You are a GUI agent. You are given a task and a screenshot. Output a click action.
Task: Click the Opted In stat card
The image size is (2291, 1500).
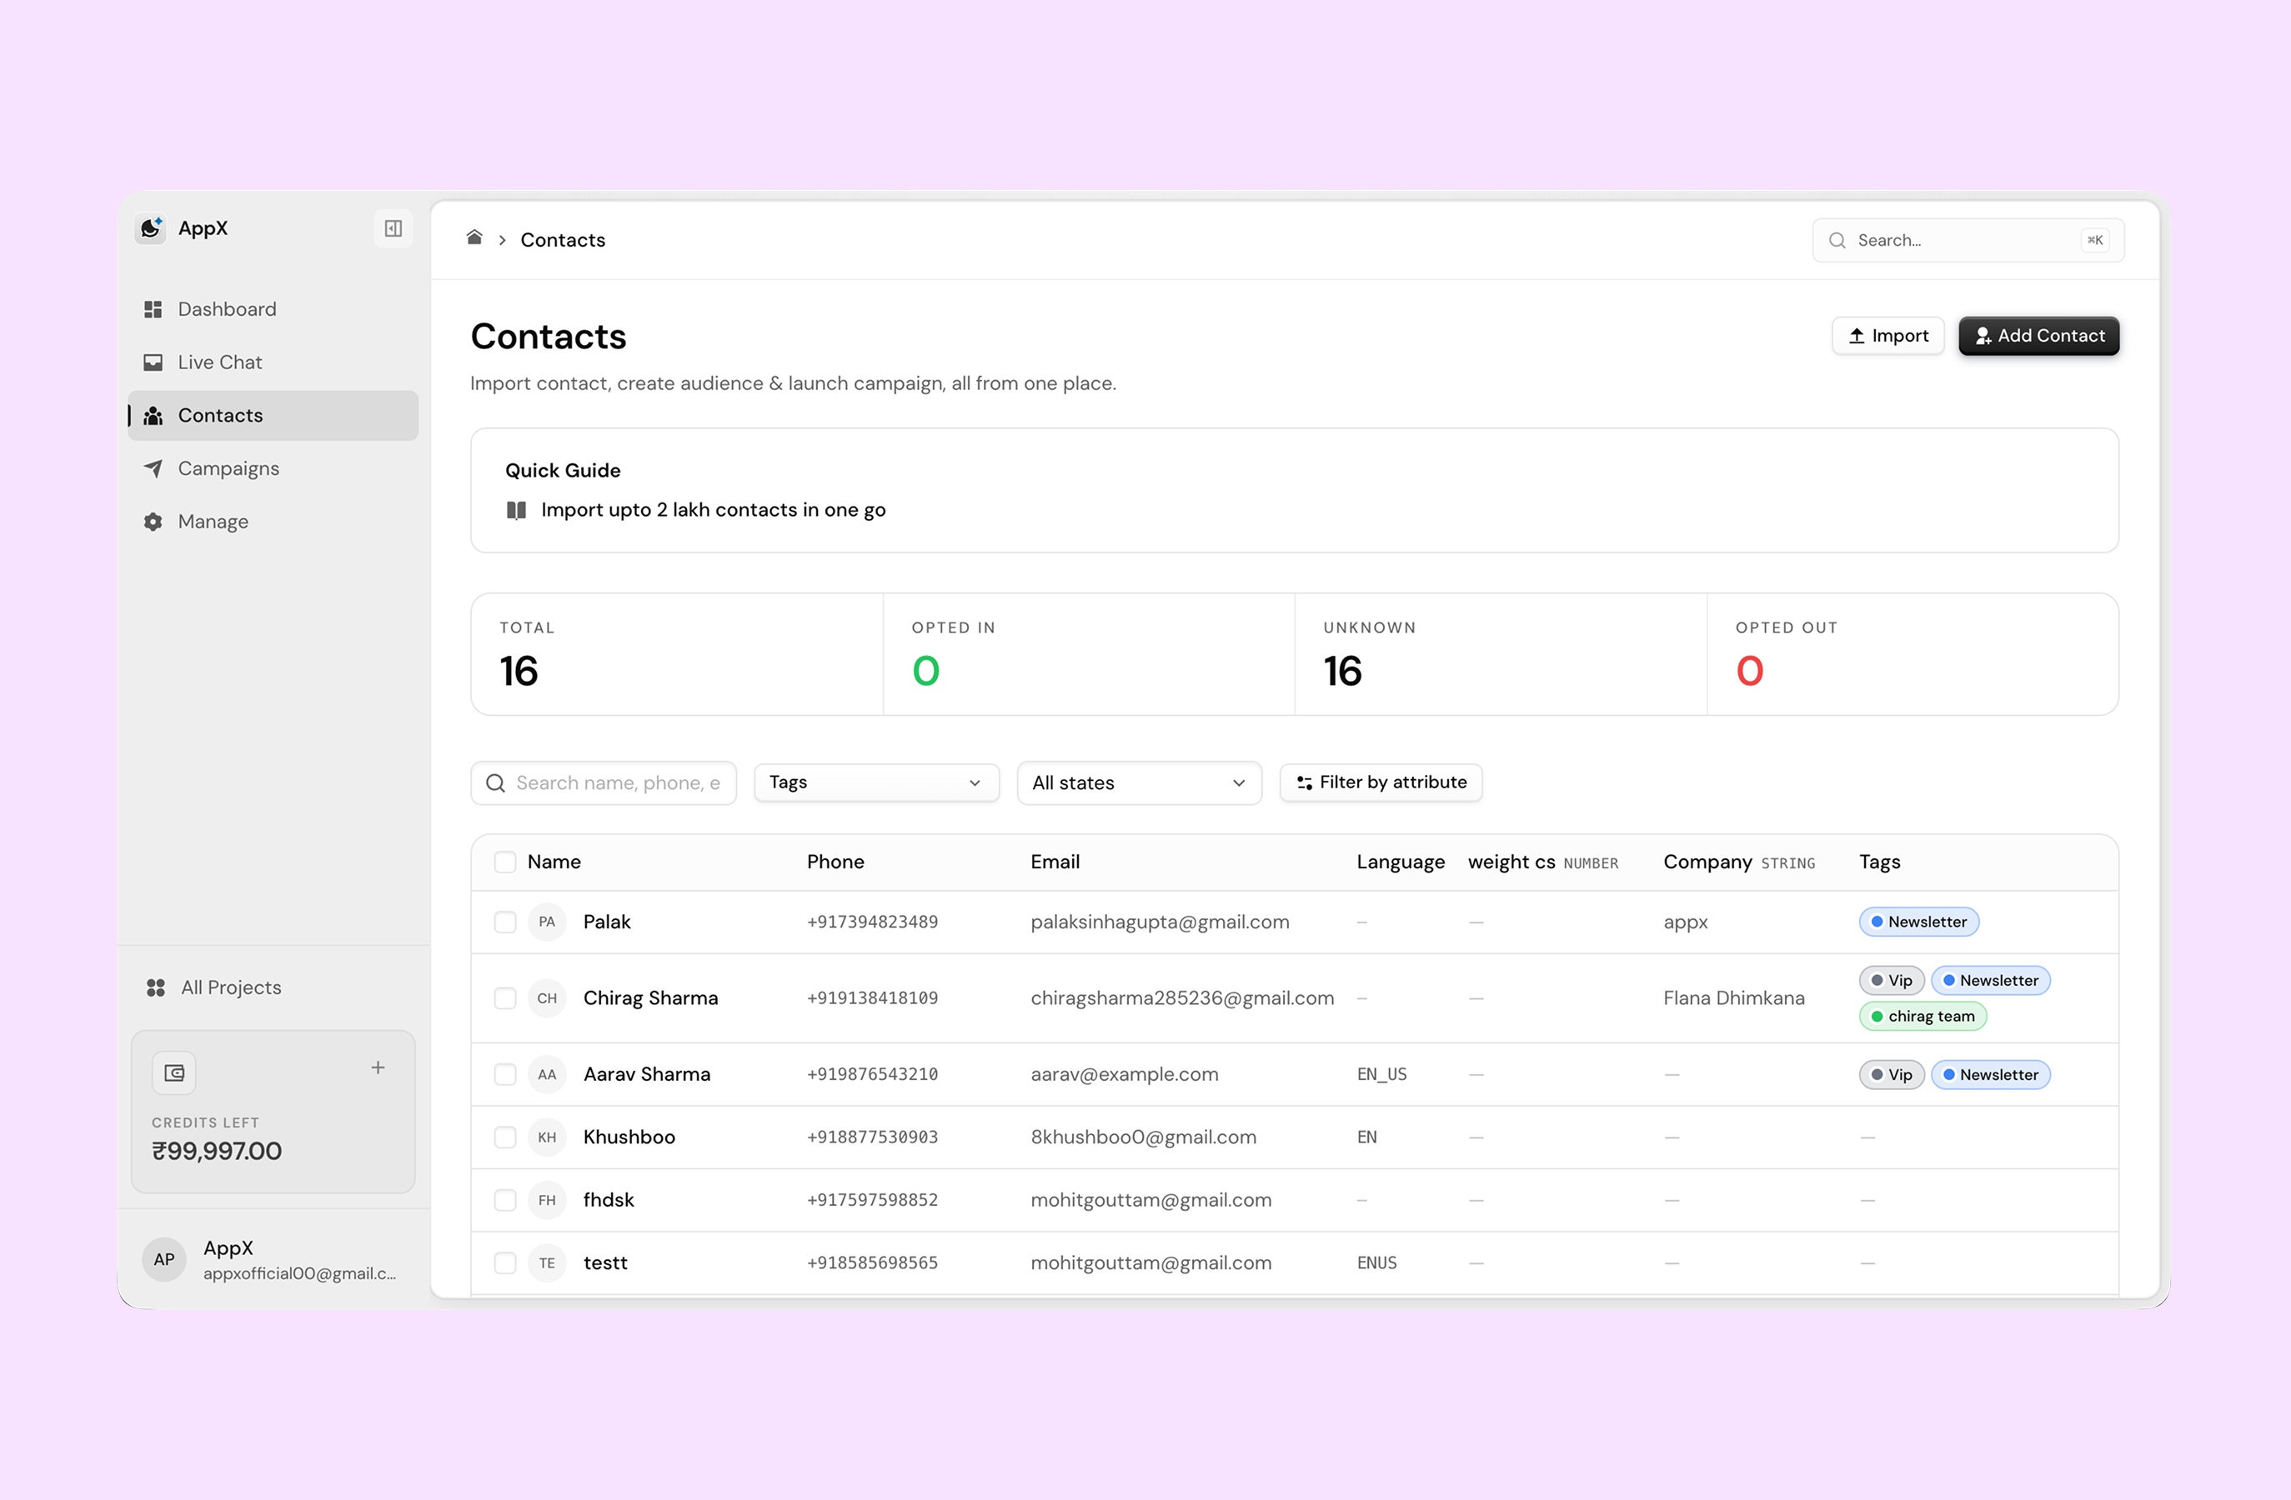(x=1089, y=654)
